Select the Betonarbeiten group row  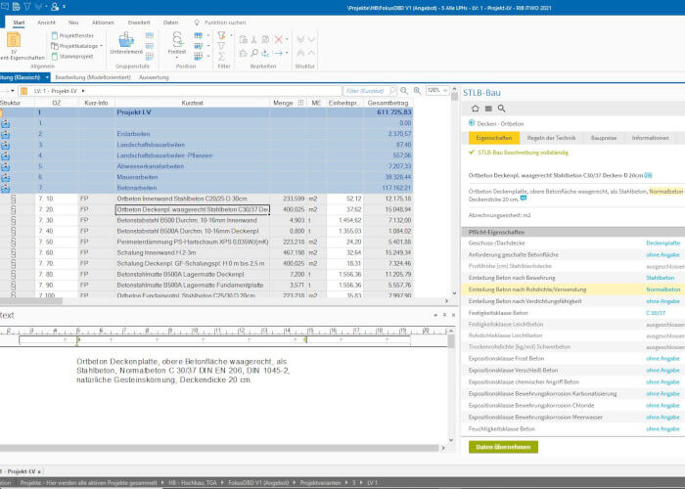coord(206,188)
